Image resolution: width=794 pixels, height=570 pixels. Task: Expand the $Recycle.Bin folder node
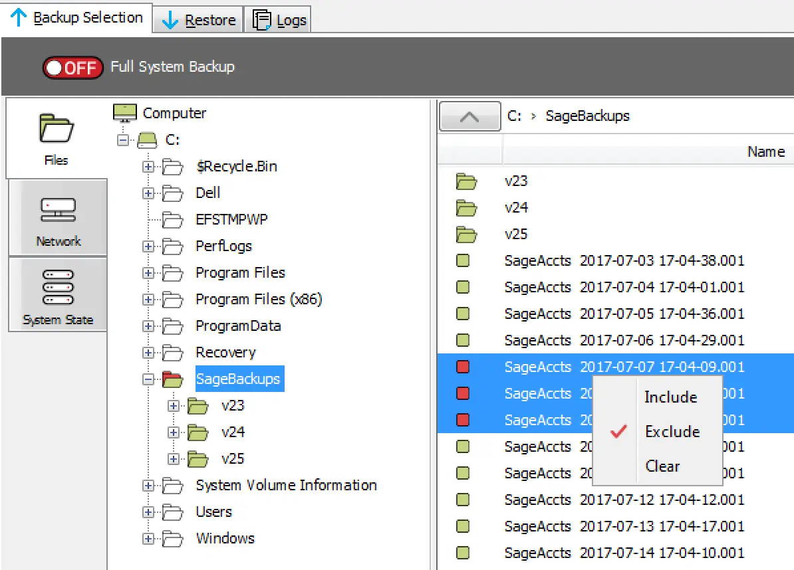[x=148, y=166]
